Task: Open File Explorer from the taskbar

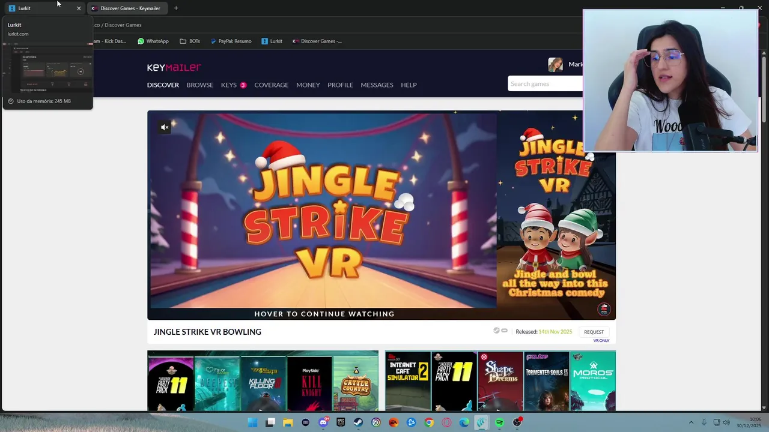Action: click(288, 422)
